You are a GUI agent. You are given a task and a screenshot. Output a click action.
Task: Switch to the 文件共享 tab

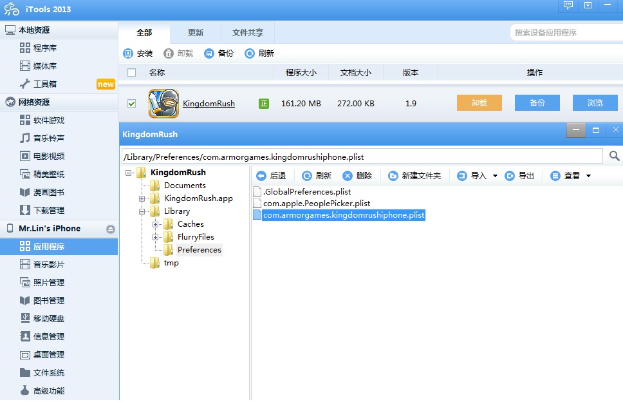coord(248,33)
